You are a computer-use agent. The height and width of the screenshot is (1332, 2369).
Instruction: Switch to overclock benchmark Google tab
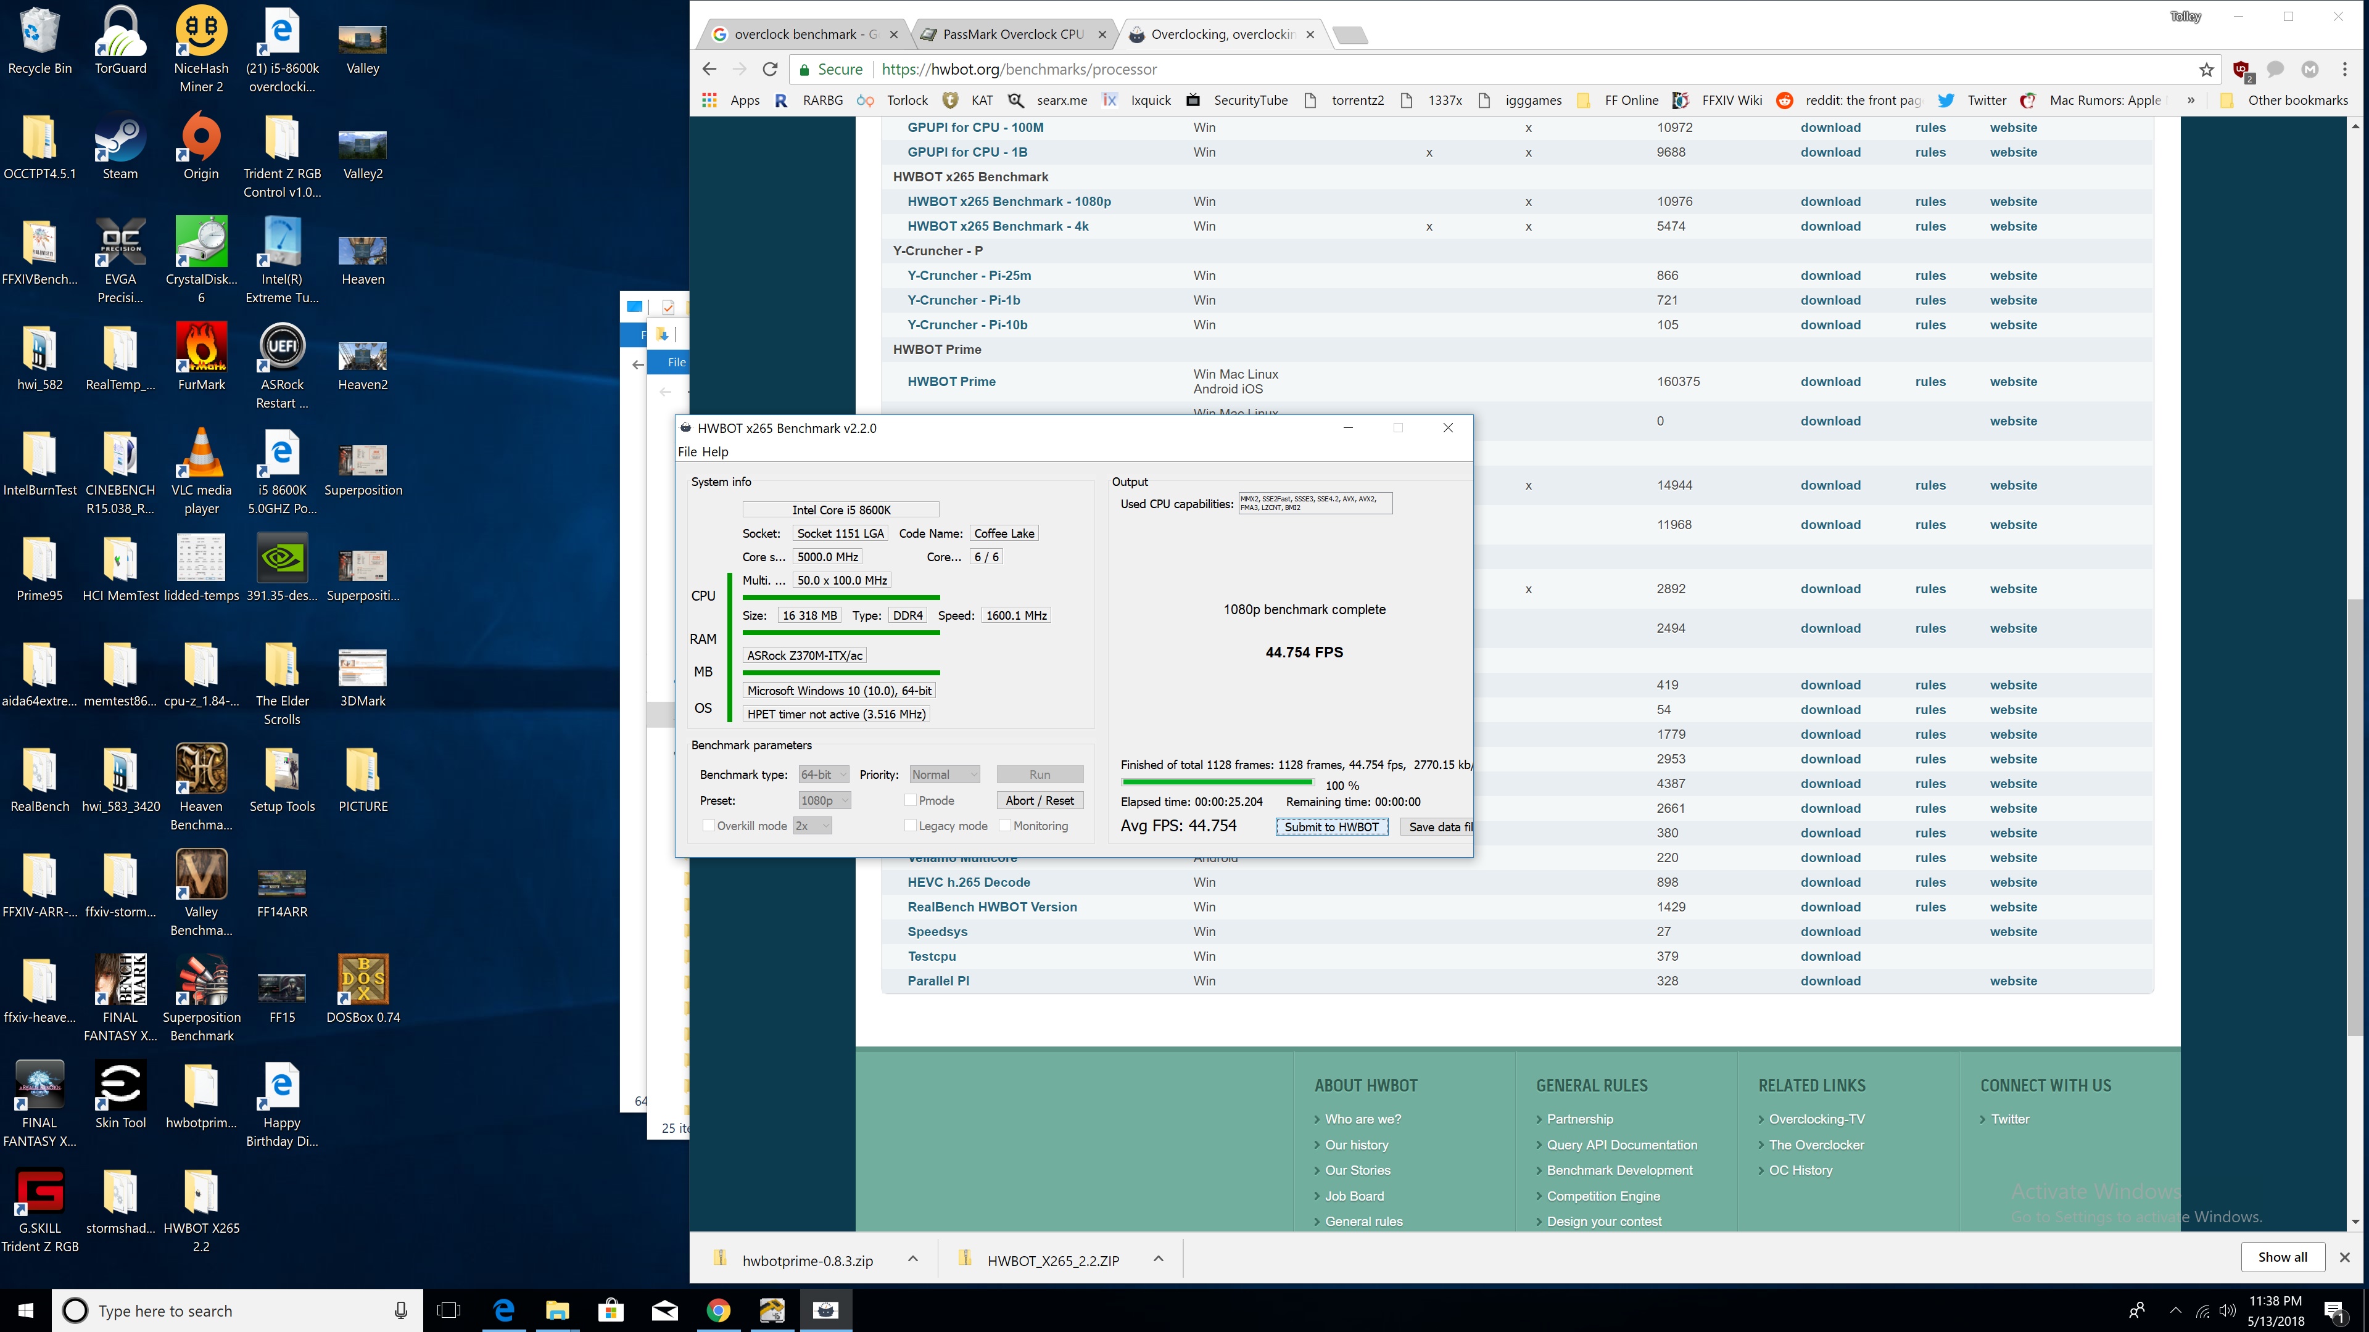click(x=804, y=34)
